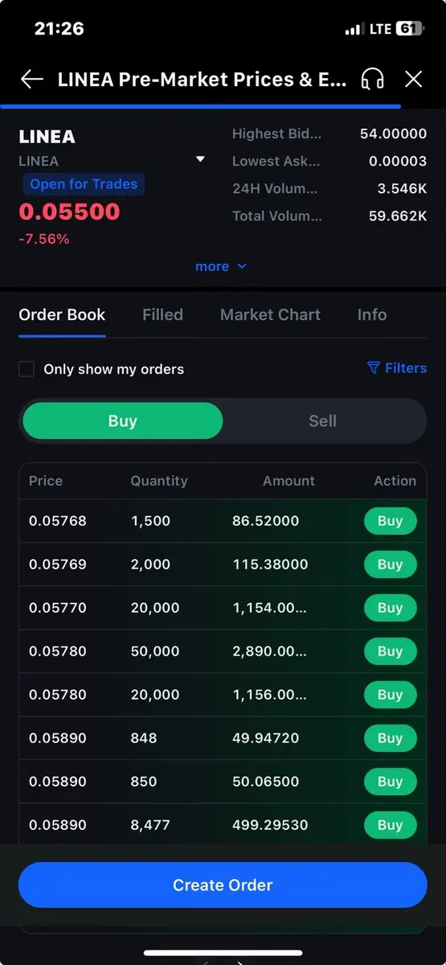Tap the signal strength bars icon
Image resolution: width=446 pixels, height=965 pixels.
point(354,30)
